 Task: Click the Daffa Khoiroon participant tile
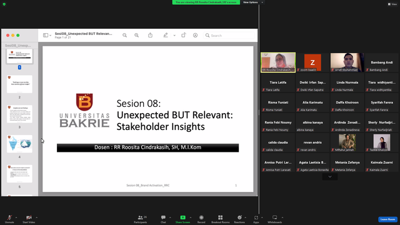[347, 102]
